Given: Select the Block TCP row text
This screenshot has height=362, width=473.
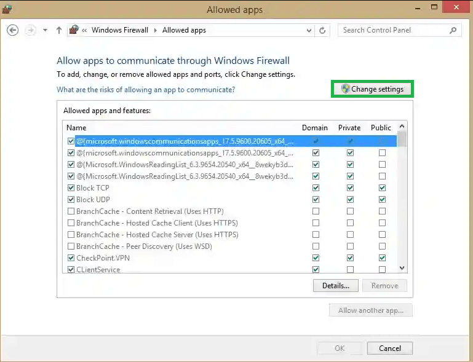Looking at the screenshot, I should click(x=93, y=188).
